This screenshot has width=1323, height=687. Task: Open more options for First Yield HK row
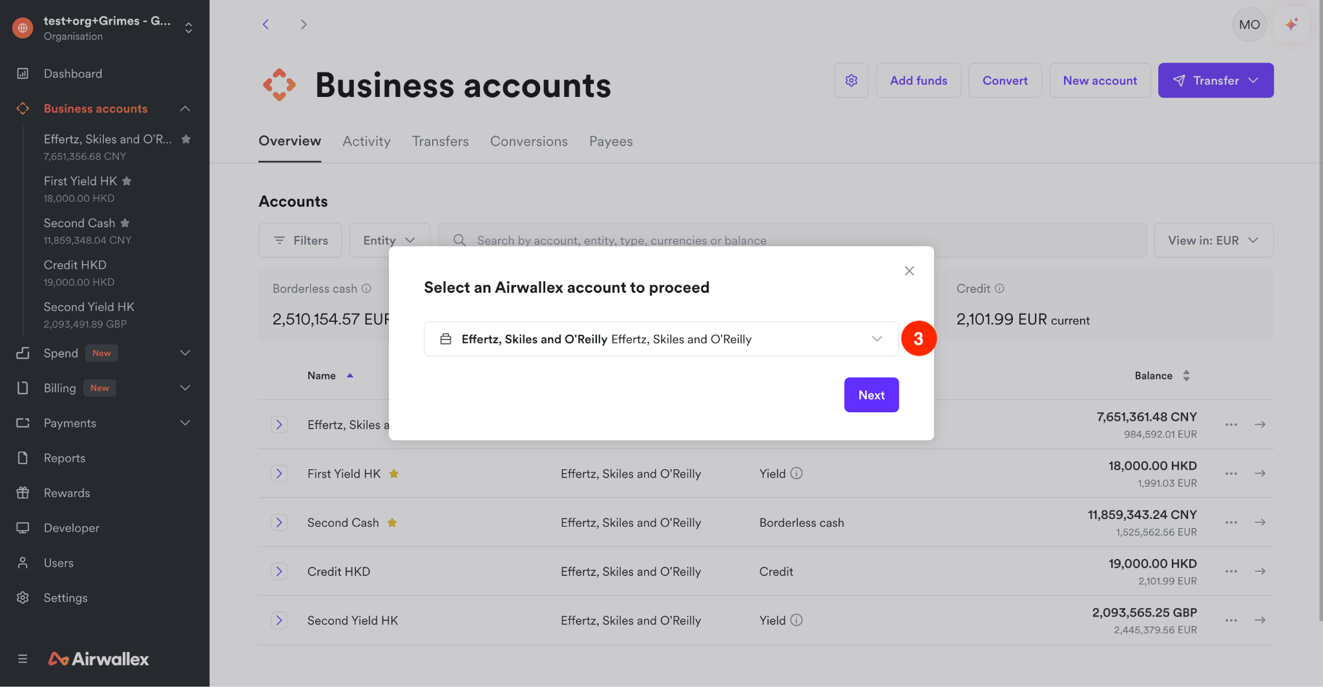1231,473
